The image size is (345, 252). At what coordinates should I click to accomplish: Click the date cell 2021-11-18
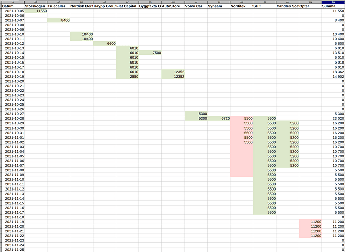pyautogui.click(x=14, y=217)
